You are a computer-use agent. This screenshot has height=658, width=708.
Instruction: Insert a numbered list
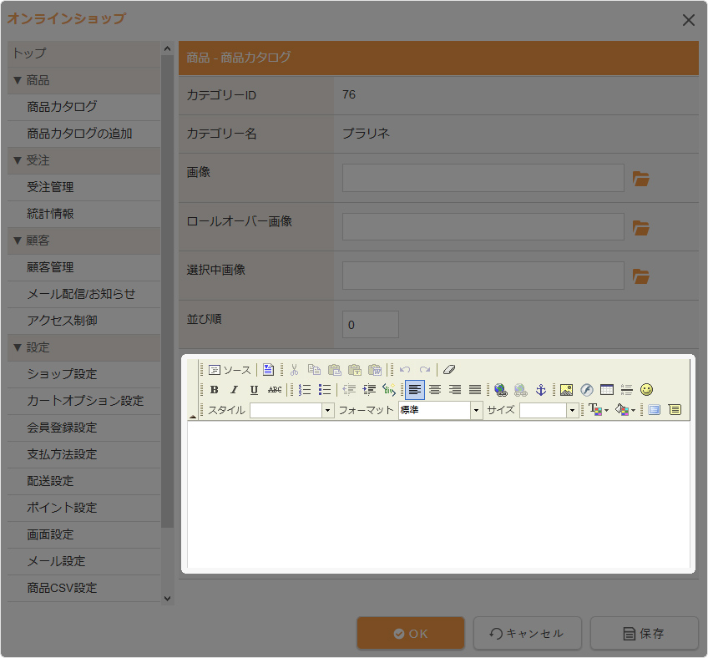coord(305,390)
